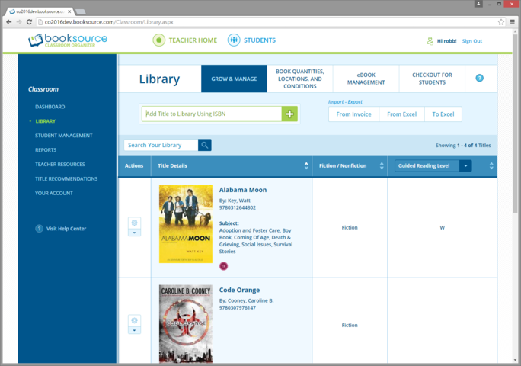Click the Add Title using ISBN field
The image size is (521, 366).
click(x=212, y=114)
